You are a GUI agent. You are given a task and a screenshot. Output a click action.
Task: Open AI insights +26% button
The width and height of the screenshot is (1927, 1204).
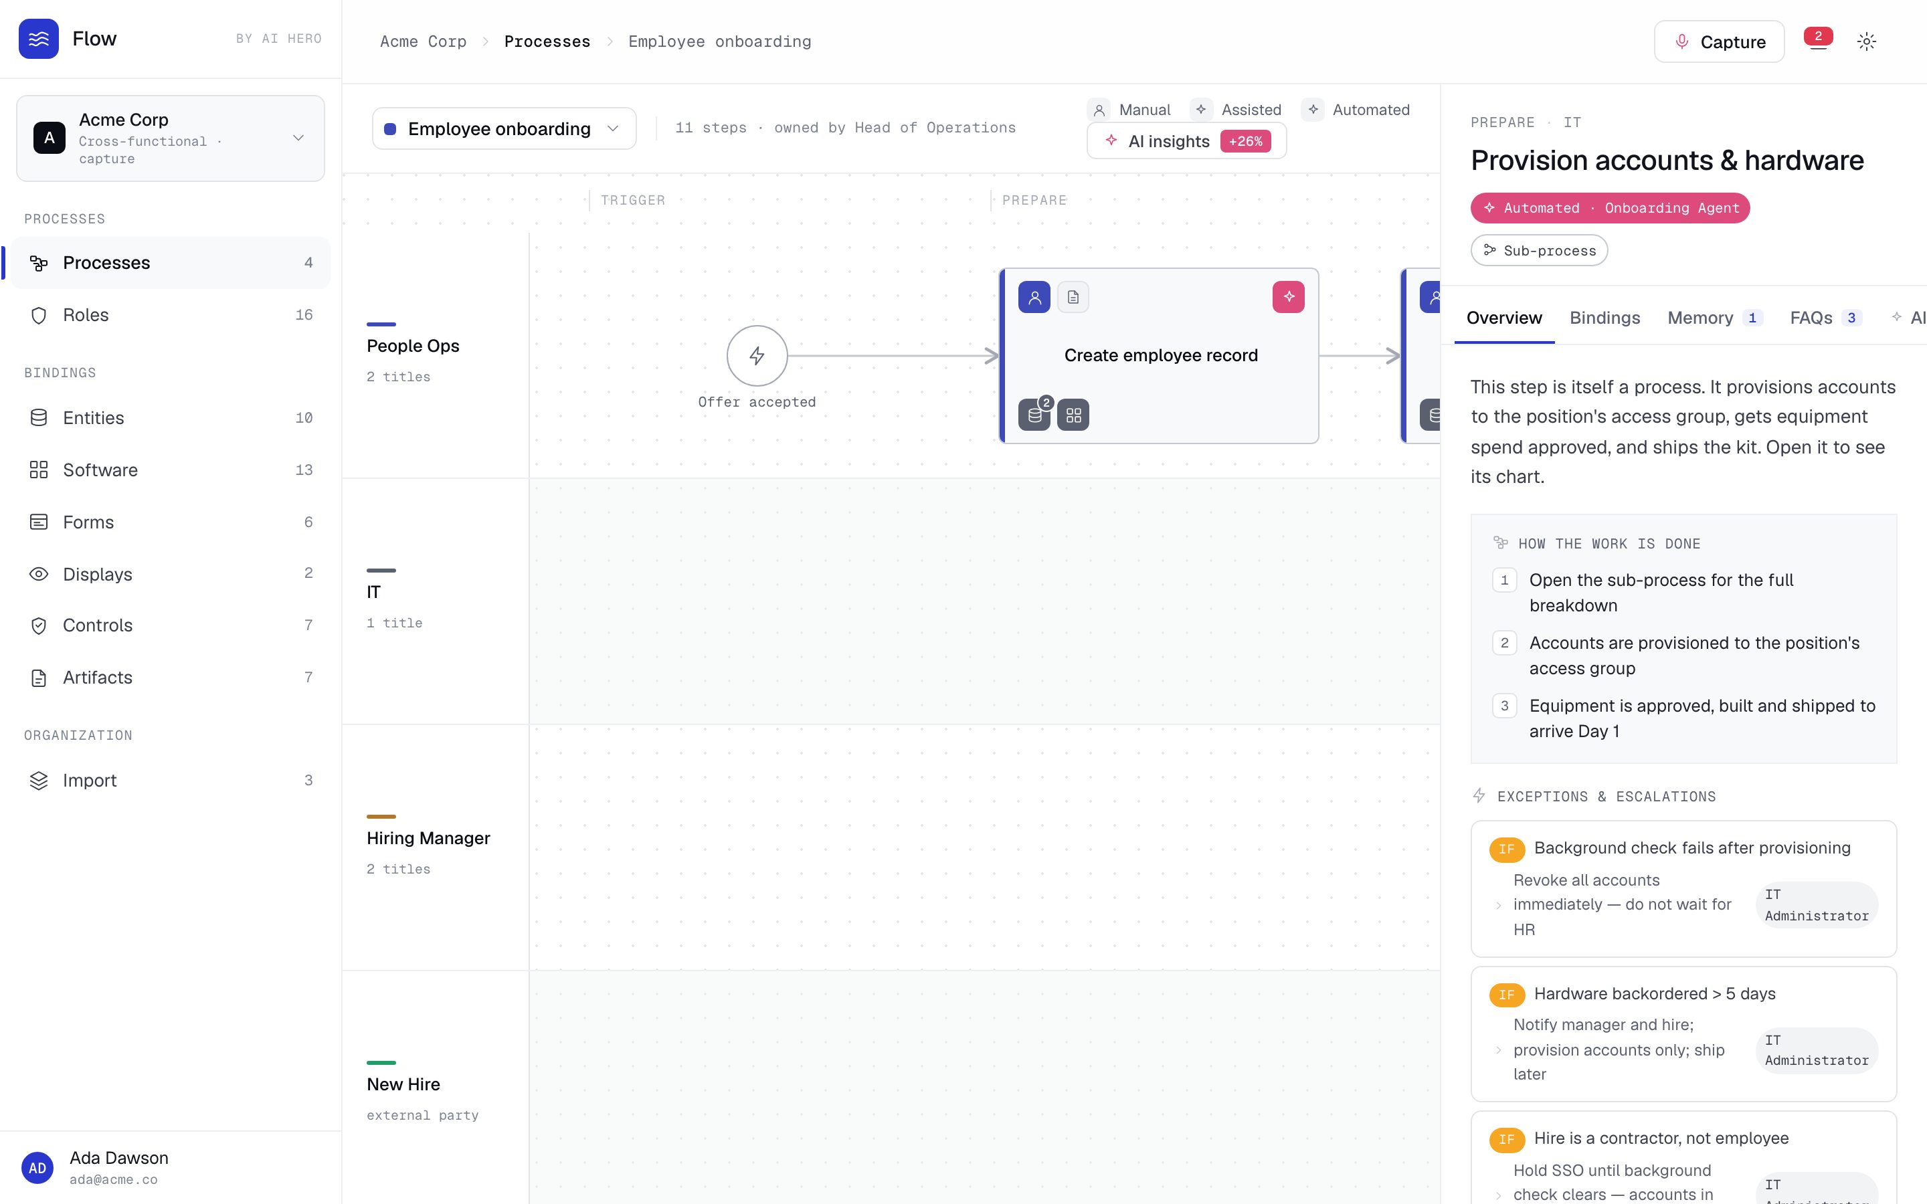tap(1186, 141)
